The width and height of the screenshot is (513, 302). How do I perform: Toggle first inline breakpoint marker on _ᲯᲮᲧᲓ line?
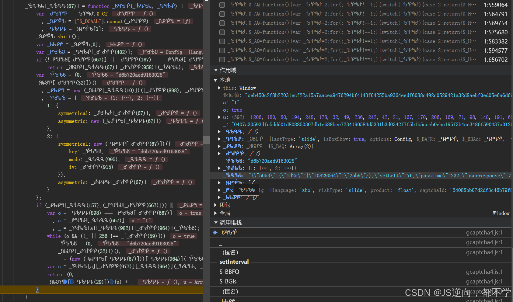pyautogui.click(x=65, y=282)
